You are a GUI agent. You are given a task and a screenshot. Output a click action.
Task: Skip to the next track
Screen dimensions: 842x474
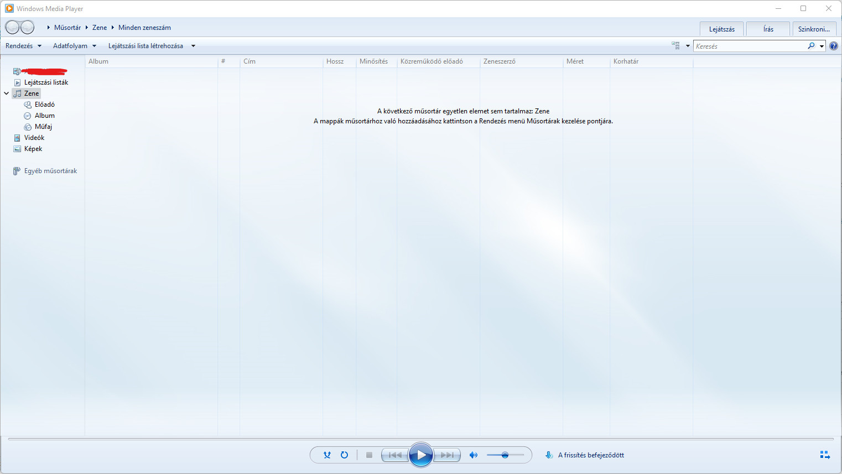click(x=447, y=455)
